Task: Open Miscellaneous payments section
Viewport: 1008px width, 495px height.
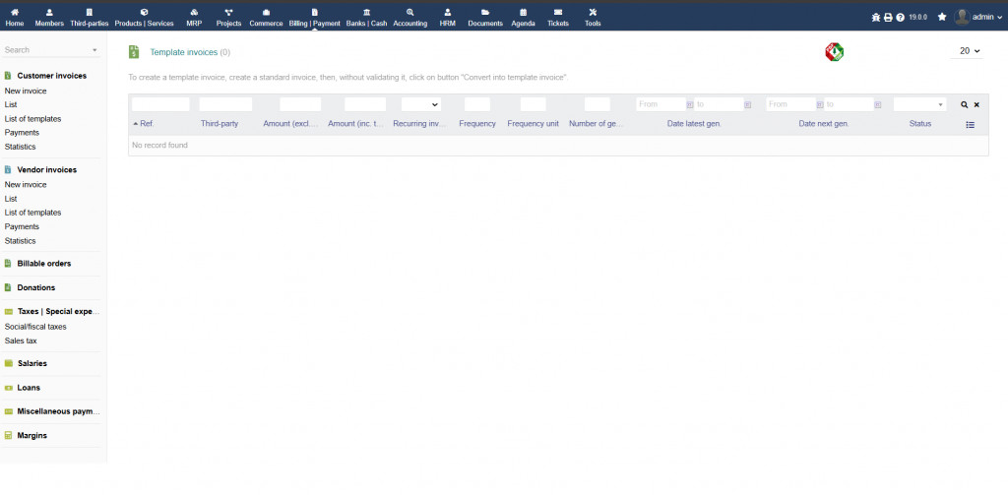Action: pyautogui.click(x=58, y=411)
